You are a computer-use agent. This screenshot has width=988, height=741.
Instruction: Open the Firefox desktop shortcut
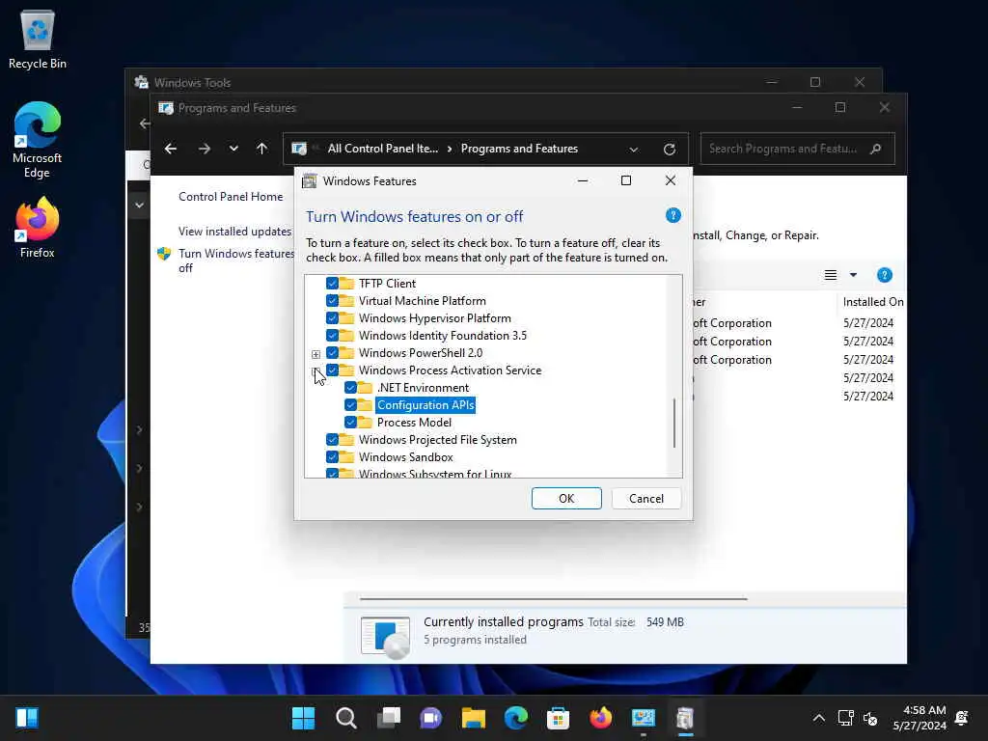[x=38, y=228]
